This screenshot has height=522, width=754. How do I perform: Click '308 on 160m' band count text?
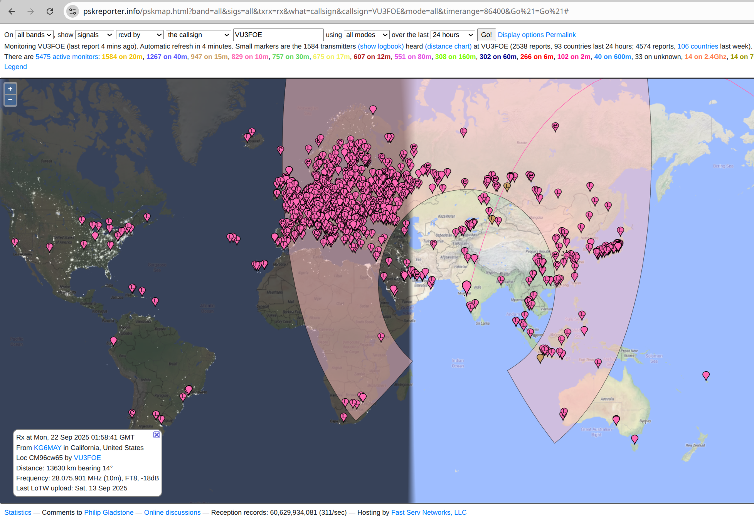(455, 57)
